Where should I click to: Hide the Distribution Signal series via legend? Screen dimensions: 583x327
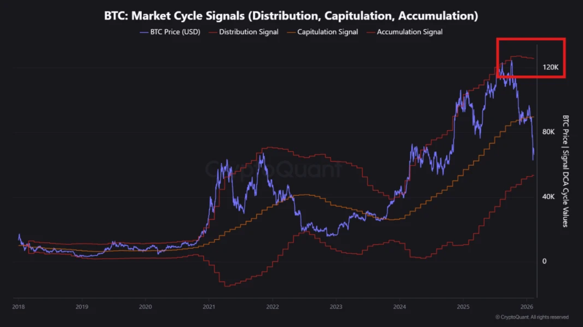click(249, 32)
